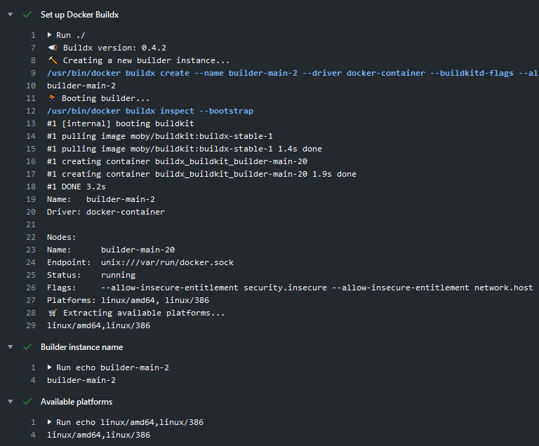Click the Available platforms step title
This screenshot has width=539, height=446.
[x=76, y=402]
